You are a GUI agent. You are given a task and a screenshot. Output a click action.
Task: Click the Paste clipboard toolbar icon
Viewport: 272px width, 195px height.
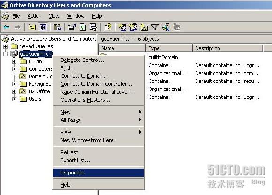[x=57, y=27]
